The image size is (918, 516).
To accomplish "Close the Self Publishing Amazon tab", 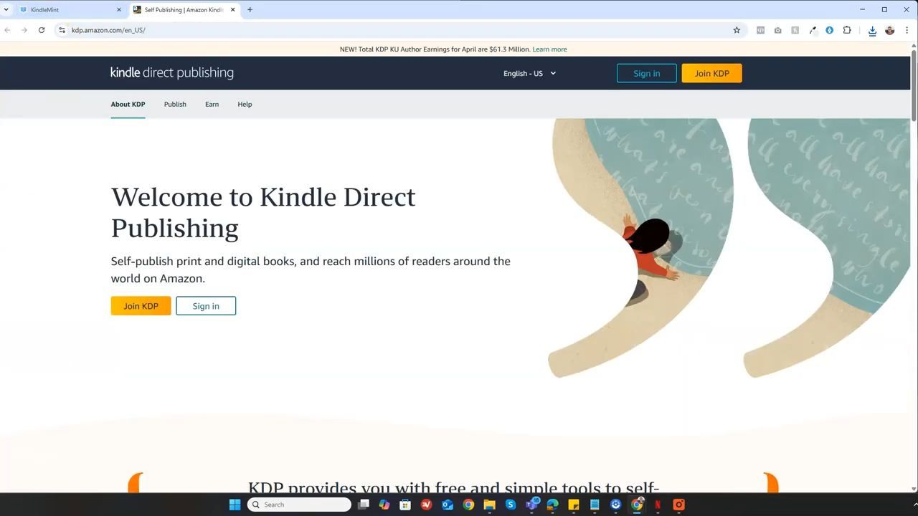I will (232, 10).
